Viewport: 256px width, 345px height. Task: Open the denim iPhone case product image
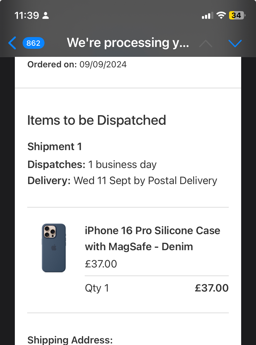(54, 248)
